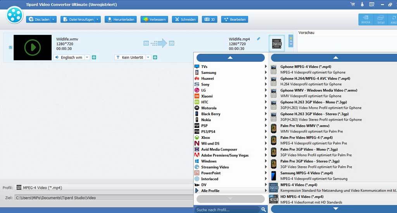The width and height of the screenshot is (397, 213).
Task: Click the MPEG4 output format film icon
Action: (x=276, y=44)
